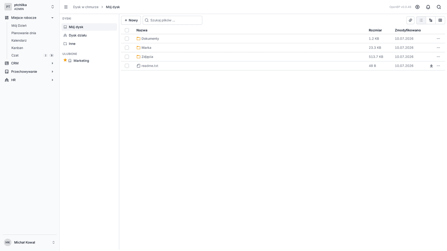This screenshot has height=251, width=447.
Task: Check the Zdjęcia row checkbox
Action: point(127,57)
